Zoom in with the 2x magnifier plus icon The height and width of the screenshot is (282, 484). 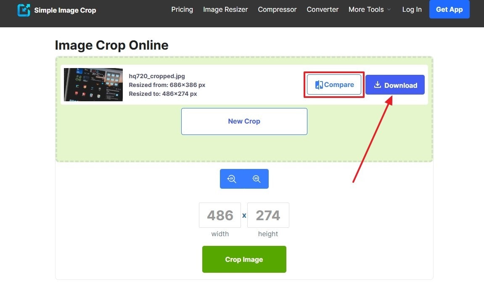[232, 179]
